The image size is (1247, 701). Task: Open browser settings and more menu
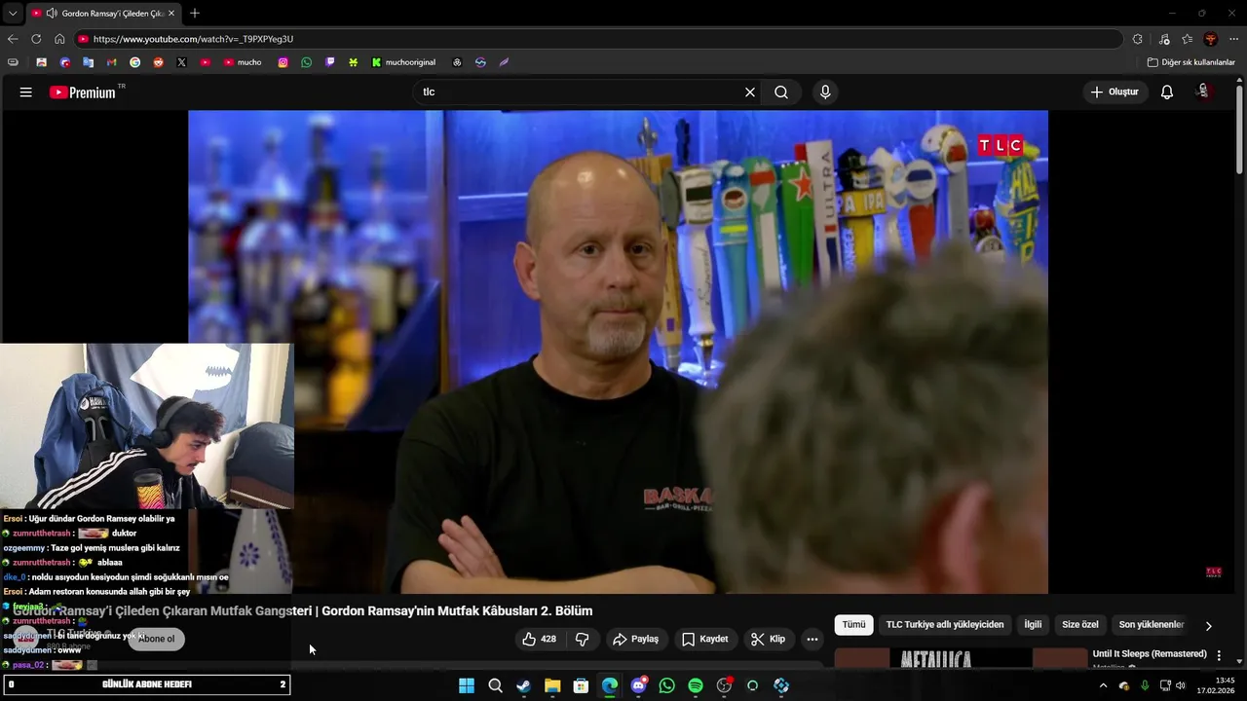point(1234,39)
